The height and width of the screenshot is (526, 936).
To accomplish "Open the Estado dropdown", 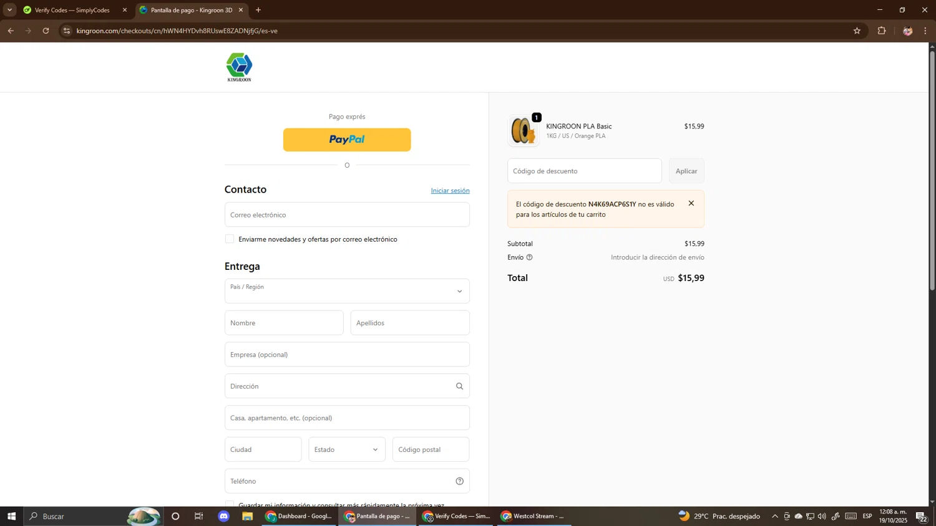I will click(x=347, y=449).
